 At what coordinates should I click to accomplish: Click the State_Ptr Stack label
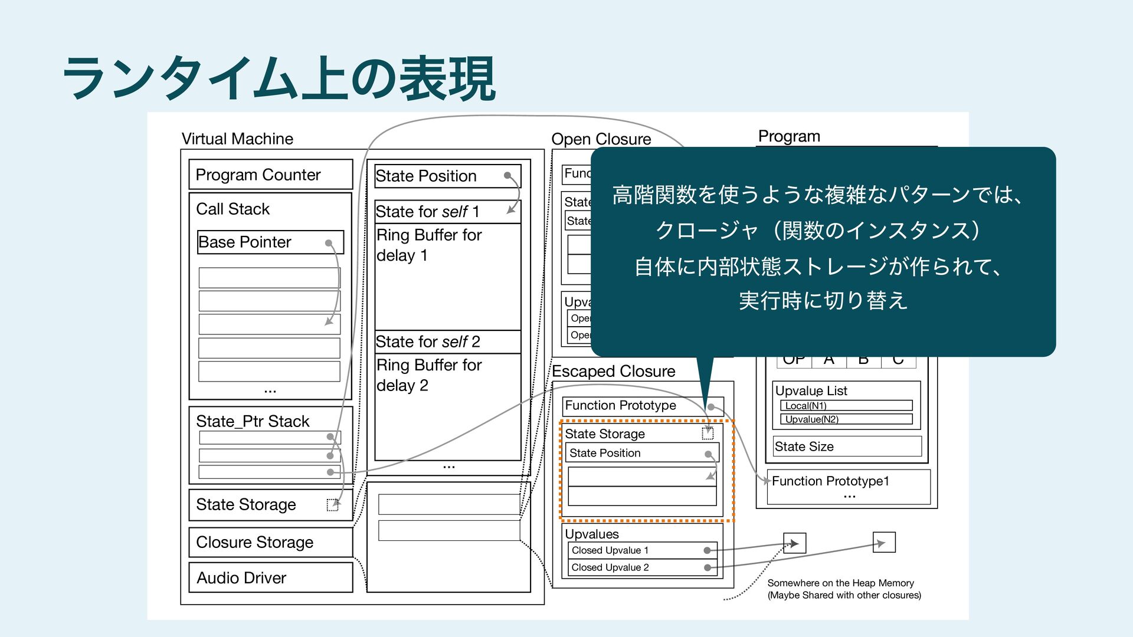pos(253,421)
